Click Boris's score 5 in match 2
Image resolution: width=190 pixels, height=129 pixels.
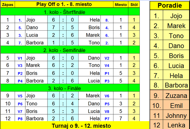72,27
